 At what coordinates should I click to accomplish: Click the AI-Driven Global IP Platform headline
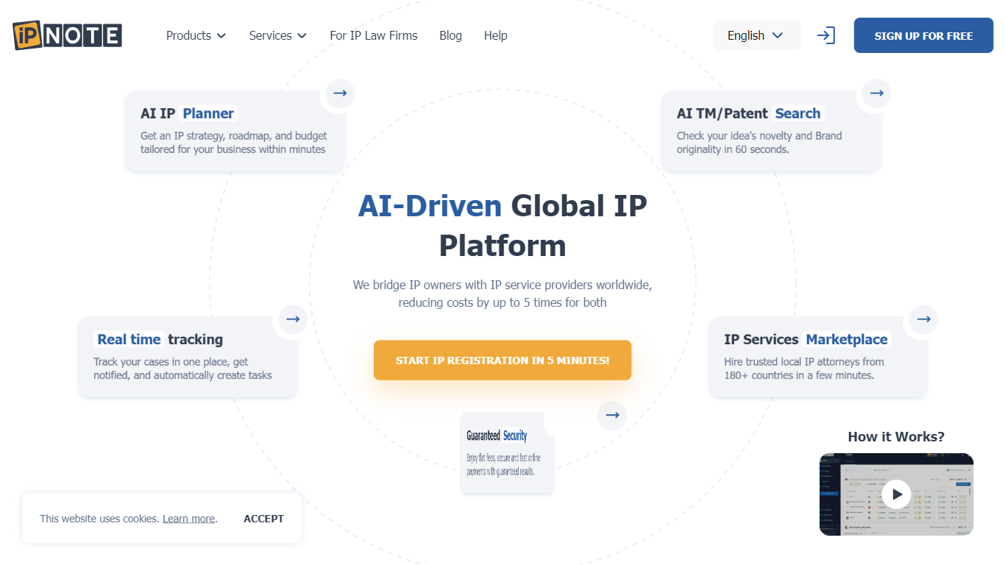[502, 225]
